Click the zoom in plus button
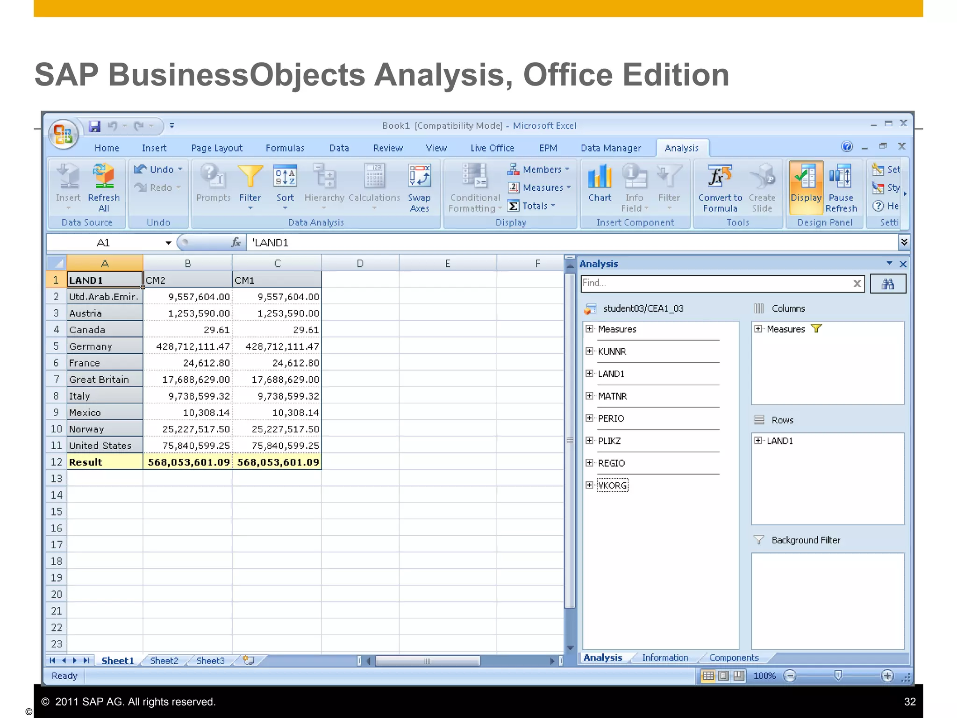 click(x=887, y=676)
